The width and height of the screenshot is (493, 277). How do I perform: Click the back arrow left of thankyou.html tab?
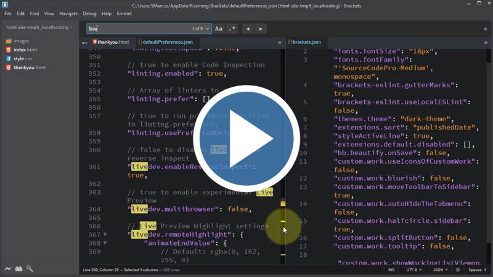(x=85, y=42)
